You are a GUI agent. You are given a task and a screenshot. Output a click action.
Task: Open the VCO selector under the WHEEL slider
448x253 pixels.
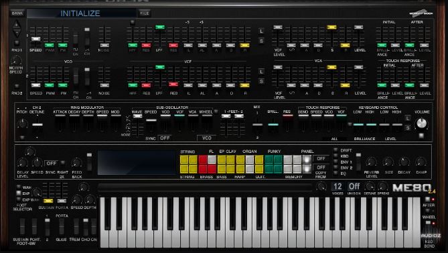coord(207,138)
